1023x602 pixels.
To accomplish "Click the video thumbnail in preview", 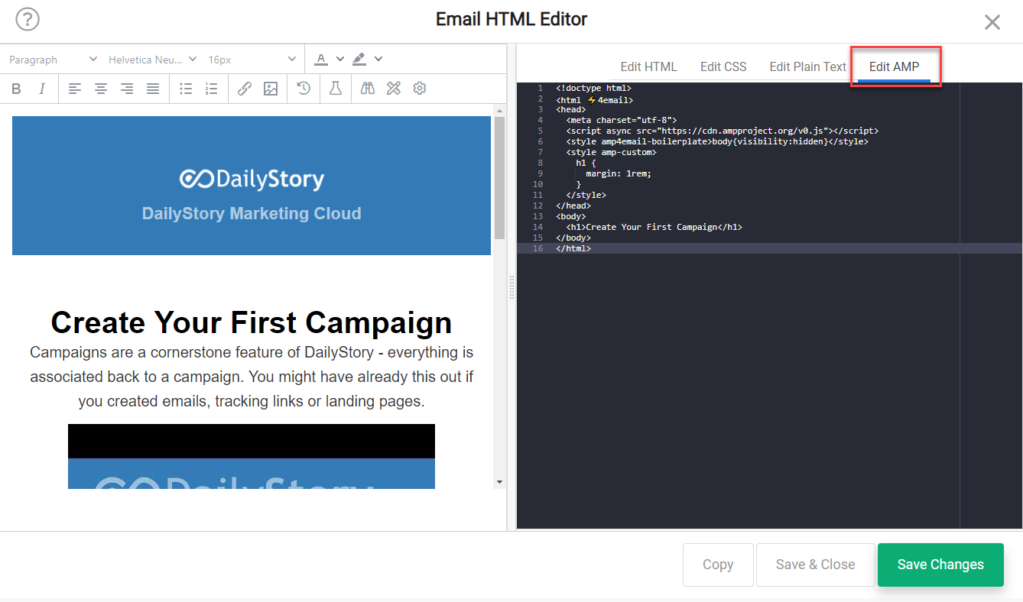I will tap(252, 456).
